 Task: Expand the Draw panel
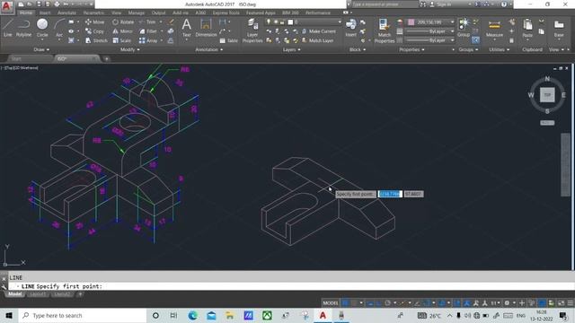pos(41,49)
